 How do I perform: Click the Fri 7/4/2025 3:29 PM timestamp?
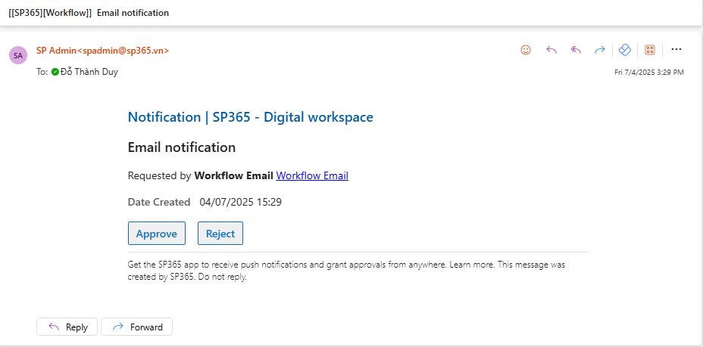tap(648, 73)
